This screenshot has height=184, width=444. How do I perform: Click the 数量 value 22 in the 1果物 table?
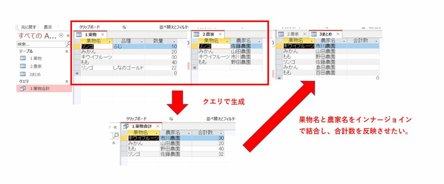click(161, 68)
